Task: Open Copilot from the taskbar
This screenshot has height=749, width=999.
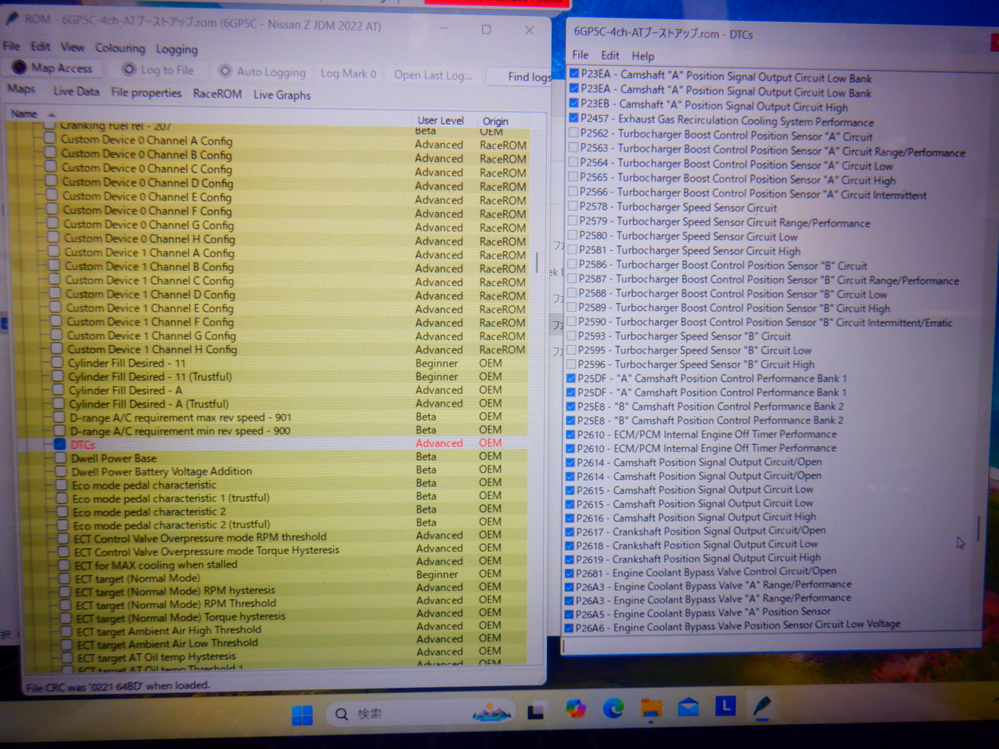Action: (576, 709)
